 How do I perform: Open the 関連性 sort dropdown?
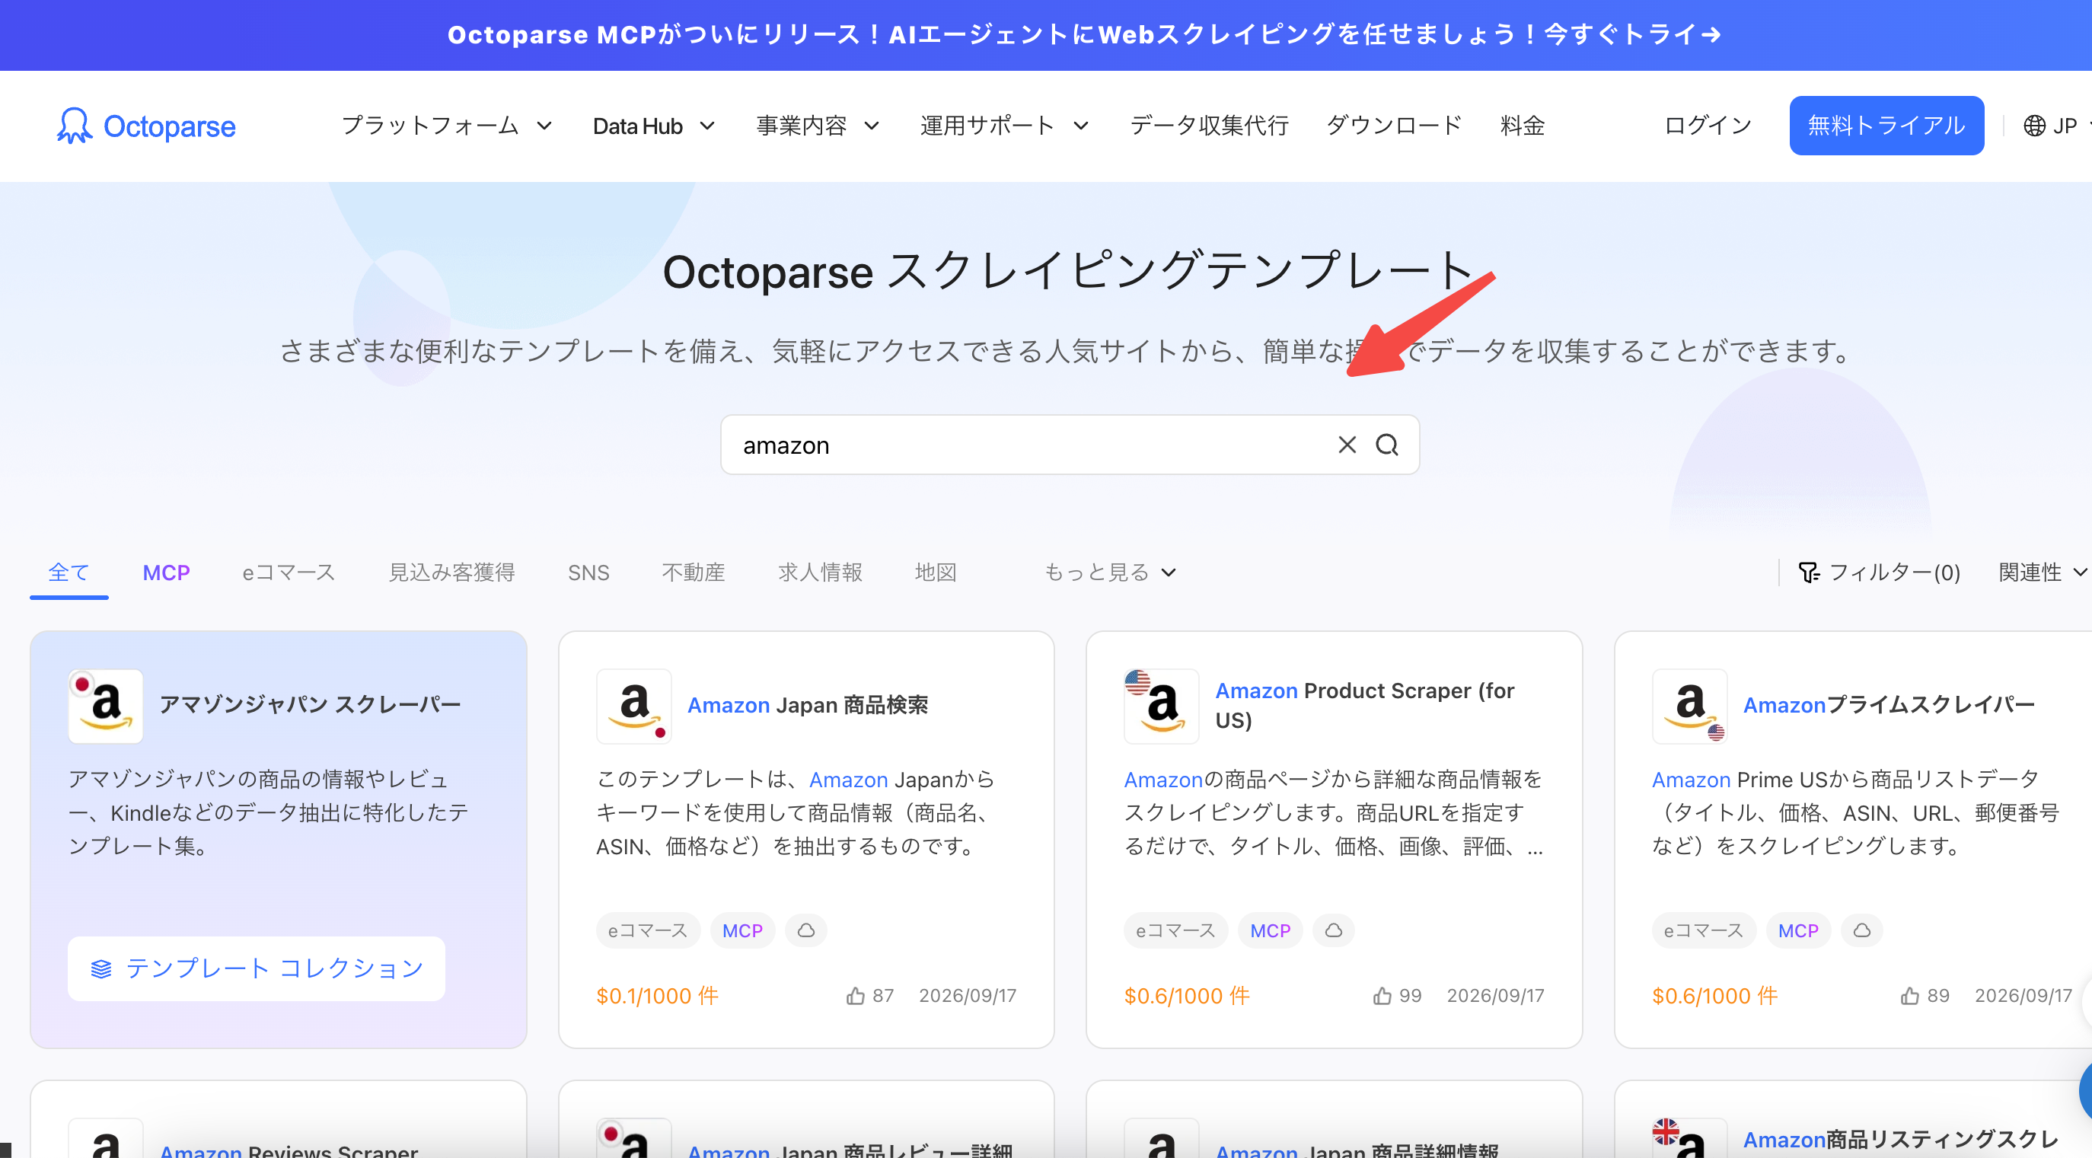[2043, 573]
